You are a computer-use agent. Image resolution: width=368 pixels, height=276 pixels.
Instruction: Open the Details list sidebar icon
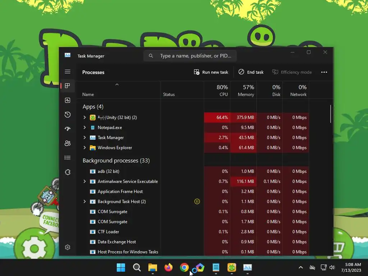[68, 158]
